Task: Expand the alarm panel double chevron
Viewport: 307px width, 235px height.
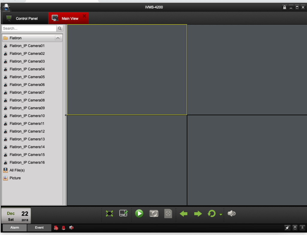Action: (302, 228)
